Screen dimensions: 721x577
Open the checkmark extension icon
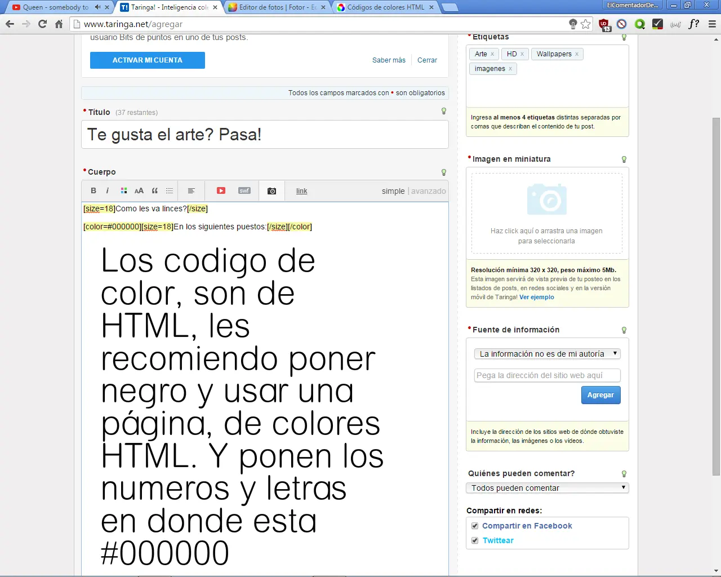[x=657, y=24]
